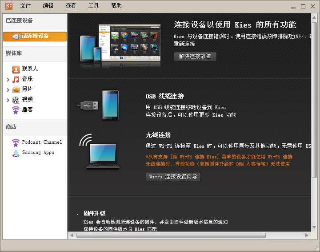The height and width of the screenshot is (252, 320).
Task: Maximize the Kies window
Action: pyautogui.click(x=303, y=7)
